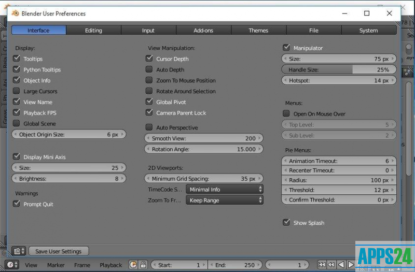415x272 pixels.
Task: Open the timeline Playback menu
Action: click(x=110, y=265)
